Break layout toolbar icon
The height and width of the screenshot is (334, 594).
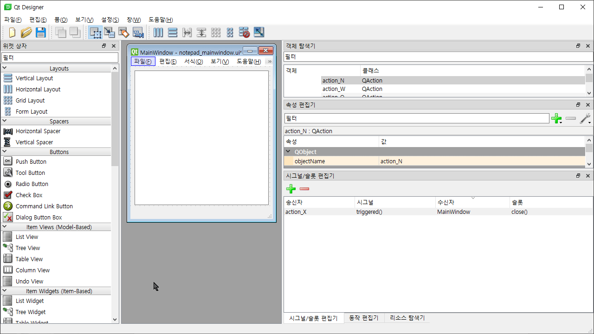coord(245,32)
